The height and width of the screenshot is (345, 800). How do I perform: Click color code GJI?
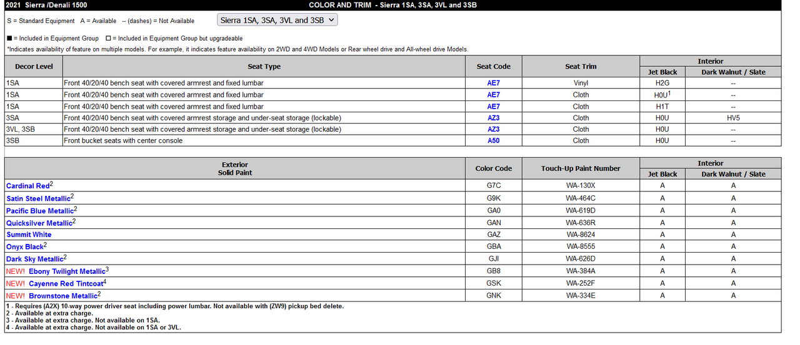[494, 259]
